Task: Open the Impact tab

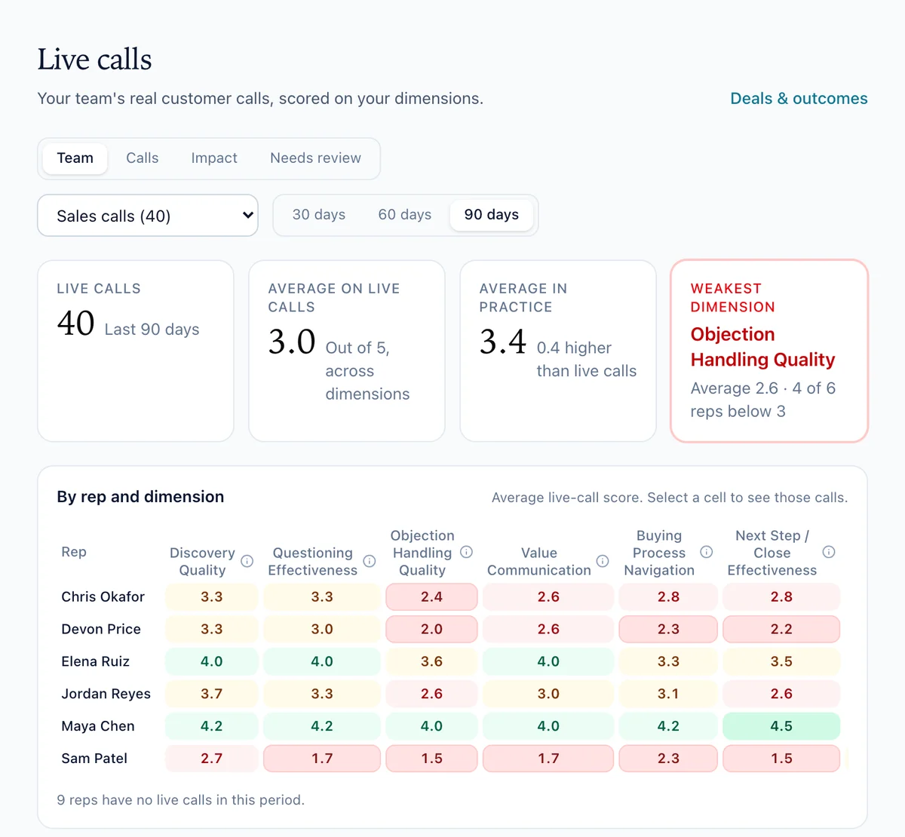Action: (x=214, y=158)
